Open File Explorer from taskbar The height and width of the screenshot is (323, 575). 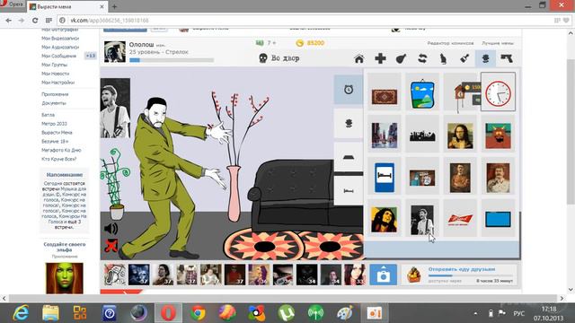click(50, 313)
